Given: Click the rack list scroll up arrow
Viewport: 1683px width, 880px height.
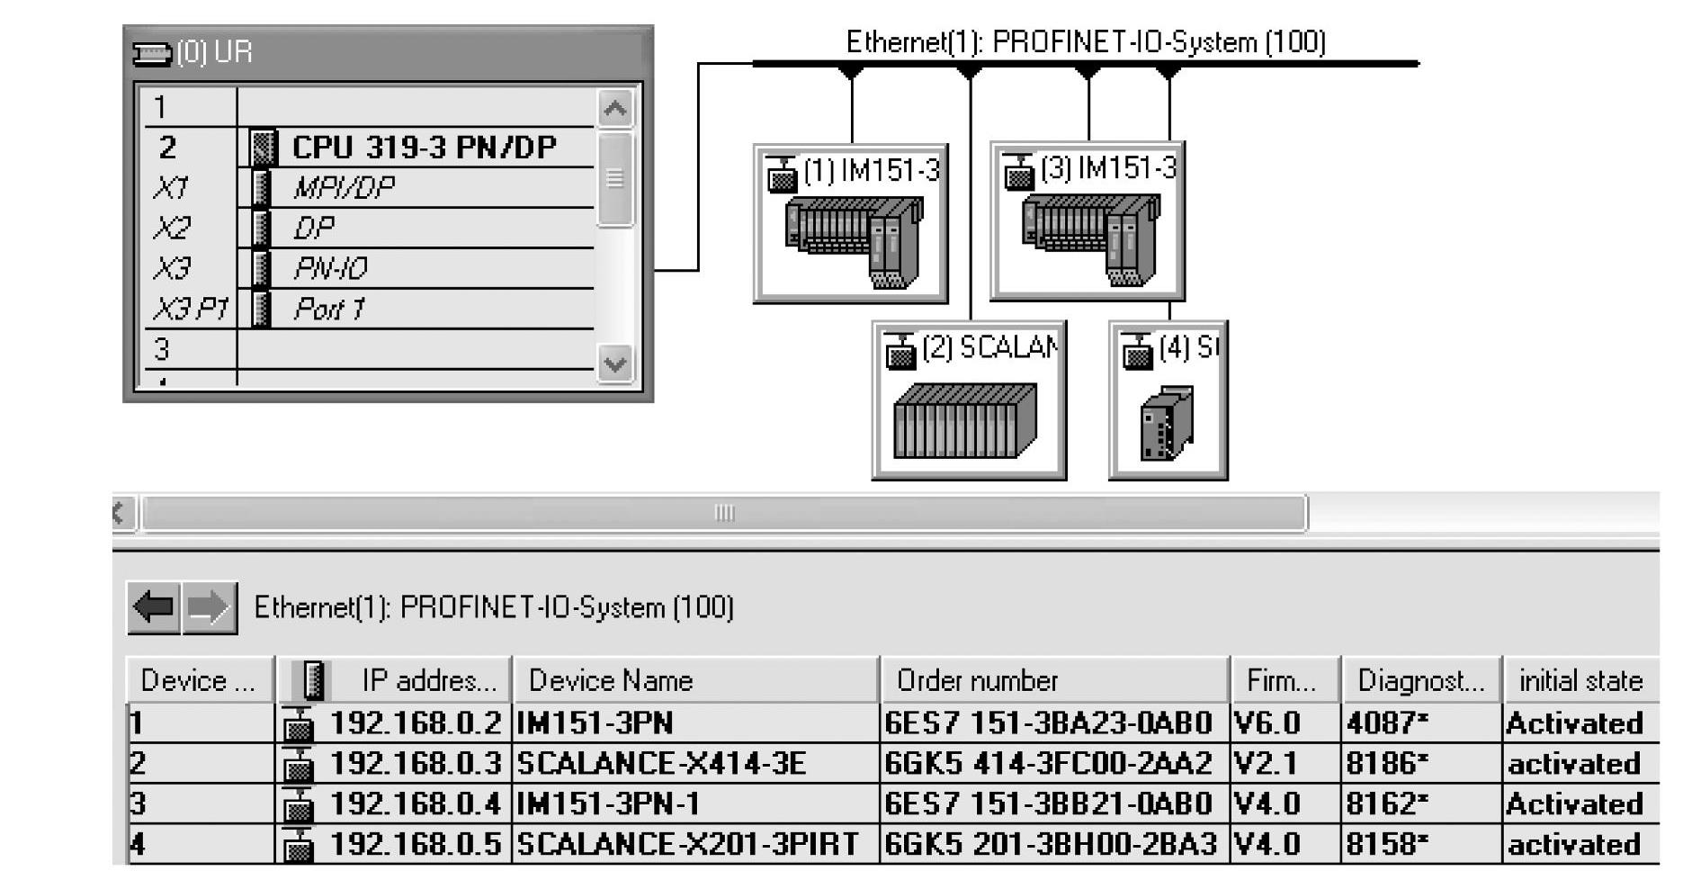Looking at the screenshot, I should [x=615, y=110].
